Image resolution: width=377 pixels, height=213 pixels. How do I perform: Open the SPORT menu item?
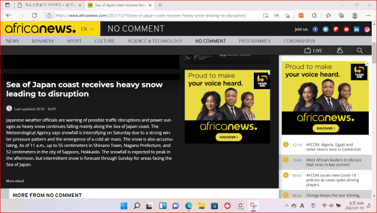74,41
